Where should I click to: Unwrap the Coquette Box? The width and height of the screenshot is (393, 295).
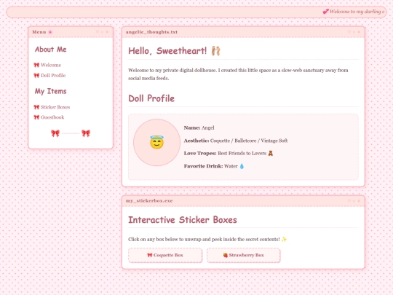click(x=165, y=256)
